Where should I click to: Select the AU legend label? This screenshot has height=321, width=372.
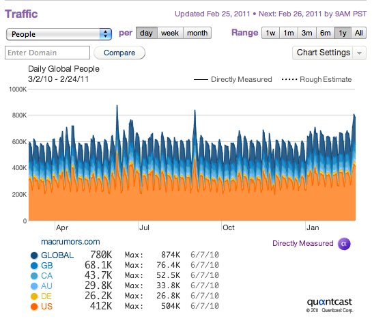(x=46, y=286)
